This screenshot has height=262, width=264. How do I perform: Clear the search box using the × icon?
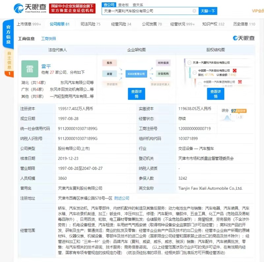point(194,11)
